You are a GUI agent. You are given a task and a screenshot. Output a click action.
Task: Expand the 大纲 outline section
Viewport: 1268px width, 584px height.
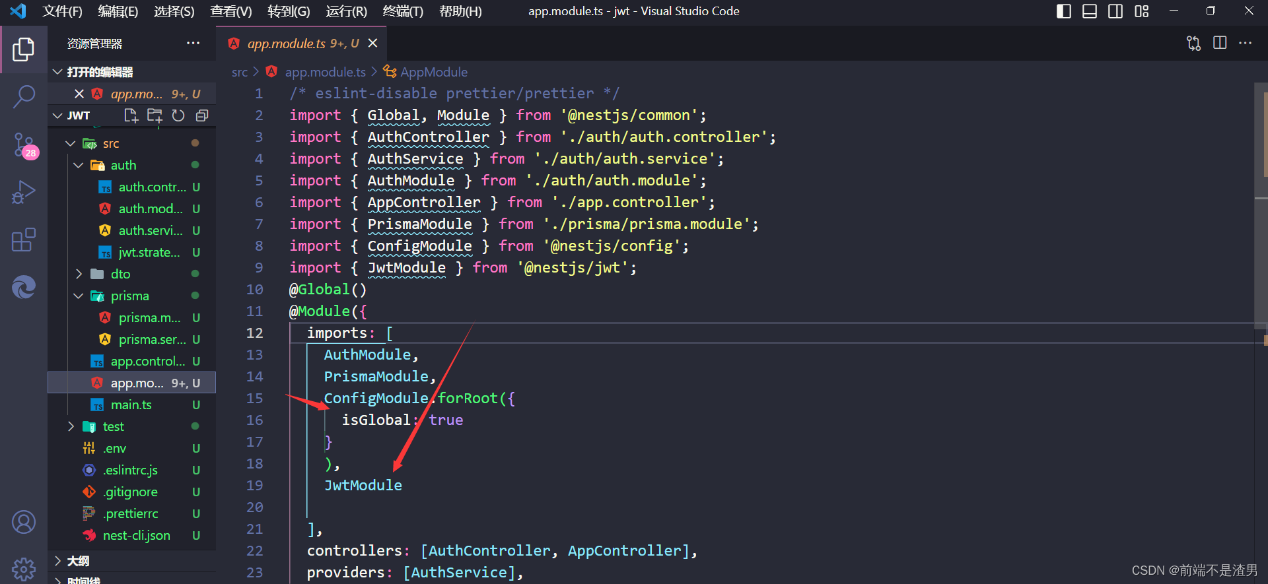tap(57, 561)
